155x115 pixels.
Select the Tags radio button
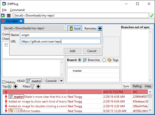[x=104, y=60]
